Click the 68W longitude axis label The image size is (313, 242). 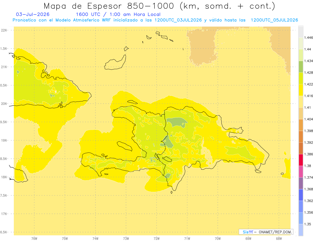pos(279,238)
